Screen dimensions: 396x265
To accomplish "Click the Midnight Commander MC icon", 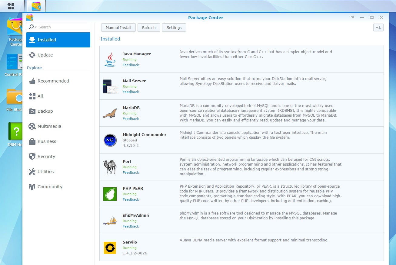I will [x=110, y=140].
